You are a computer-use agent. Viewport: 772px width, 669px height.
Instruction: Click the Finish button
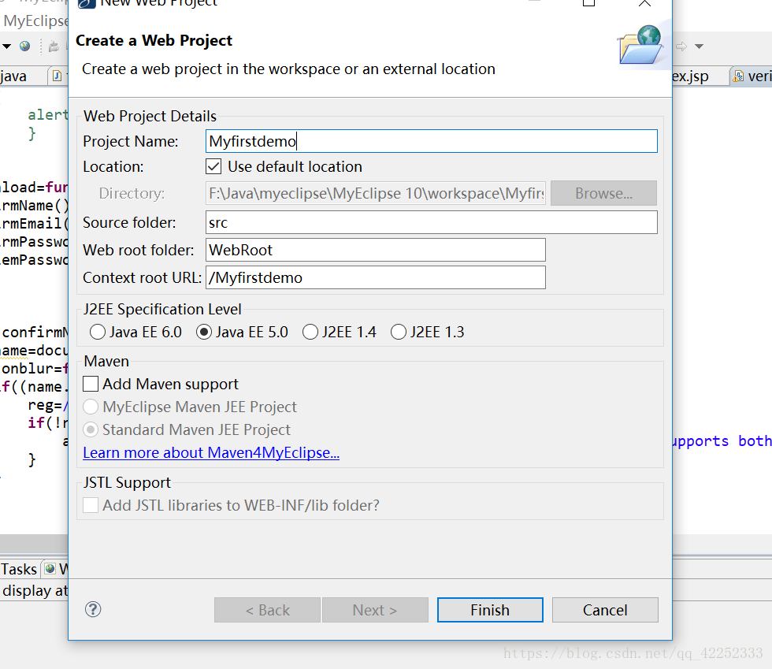(490, 610)
